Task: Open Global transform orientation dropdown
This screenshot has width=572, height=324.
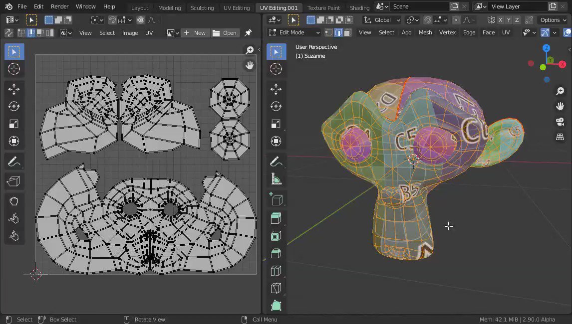Action: click(382, 20)
